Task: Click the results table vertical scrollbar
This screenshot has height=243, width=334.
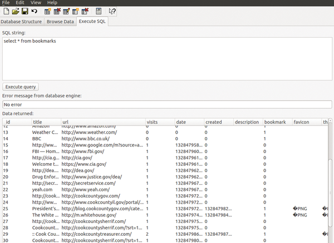Action: (x=330, y=180)
